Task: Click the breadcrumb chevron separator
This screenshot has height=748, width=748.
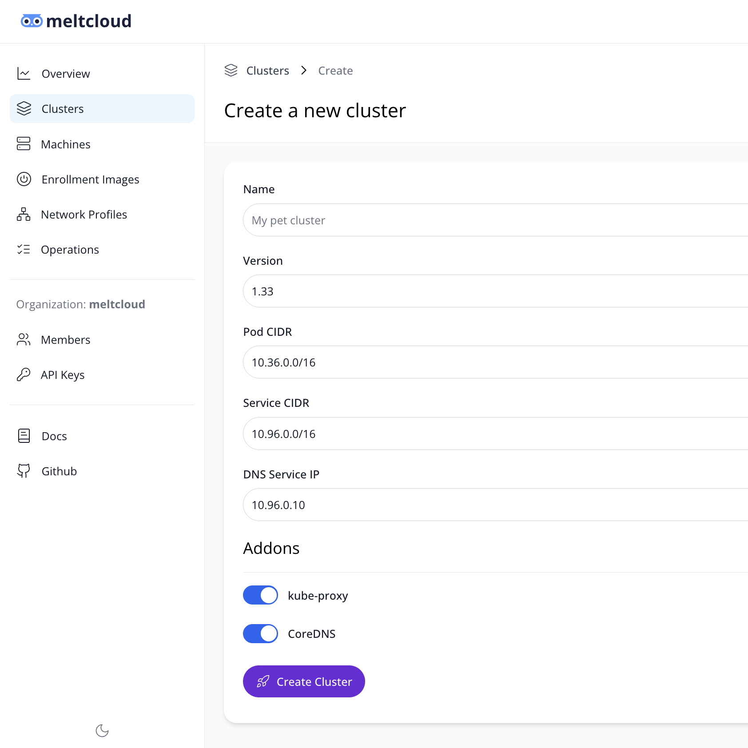Action: click(x=304, y=70)
